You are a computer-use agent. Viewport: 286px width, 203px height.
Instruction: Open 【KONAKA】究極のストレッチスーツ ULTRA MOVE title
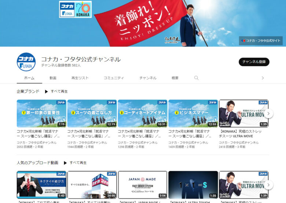(240, 134)
